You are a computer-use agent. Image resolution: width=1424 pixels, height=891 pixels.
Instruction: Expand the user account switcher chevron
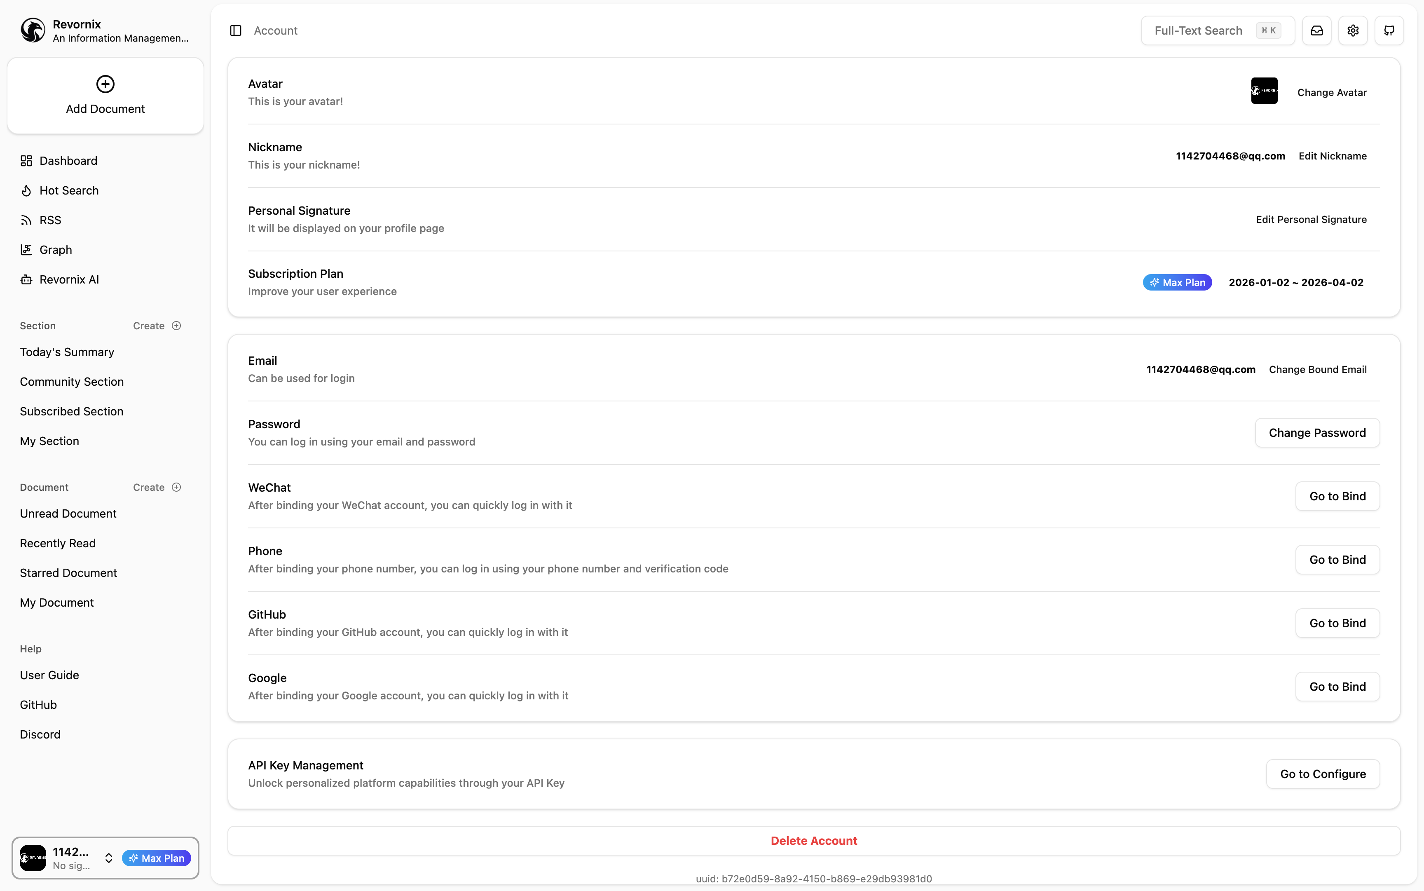[x=108, y=858]
